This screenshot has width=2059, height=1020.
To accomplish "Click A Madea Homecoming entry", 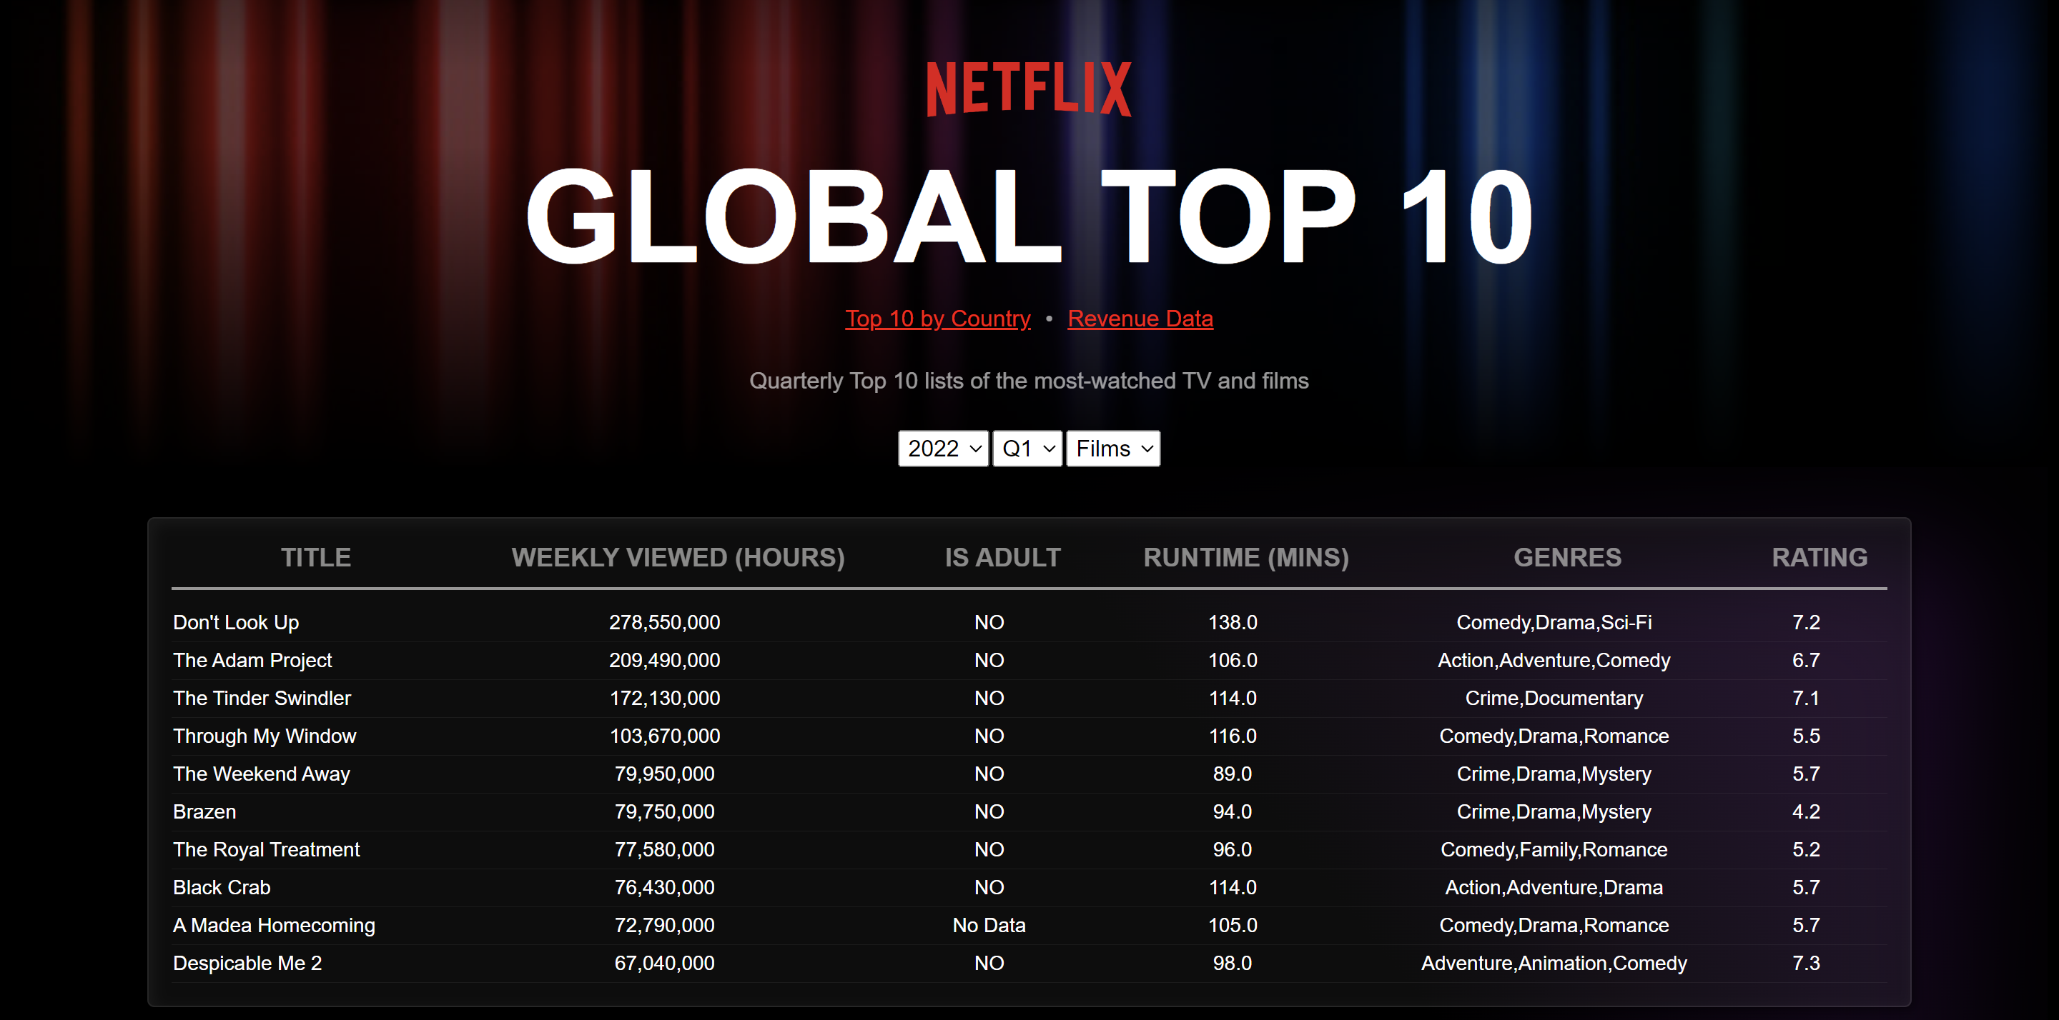I will [x=274, y=925].
